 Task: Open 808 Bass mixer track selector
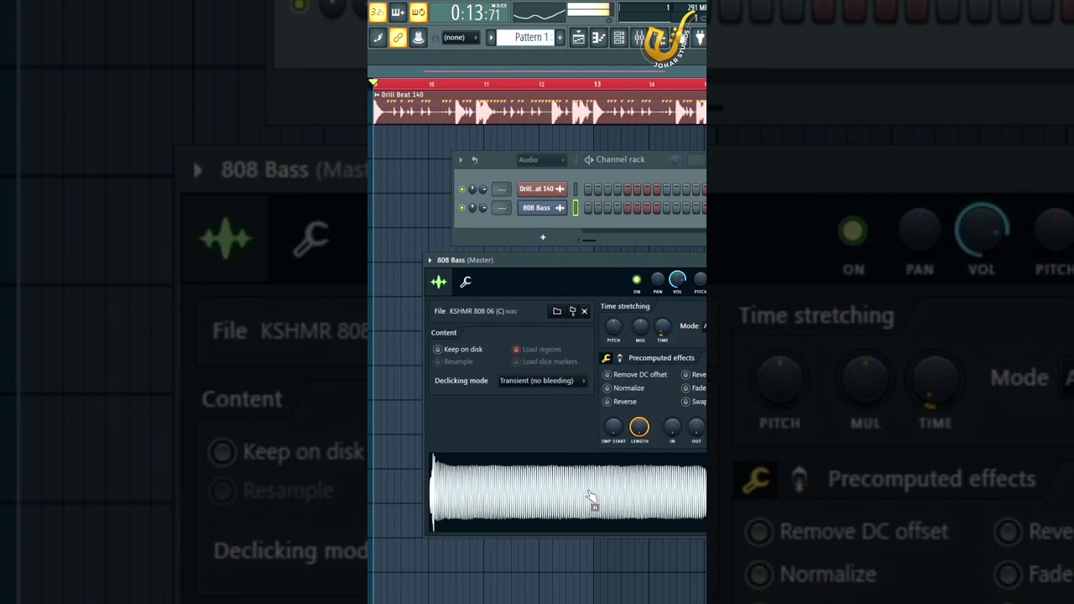tap(502, 208)
